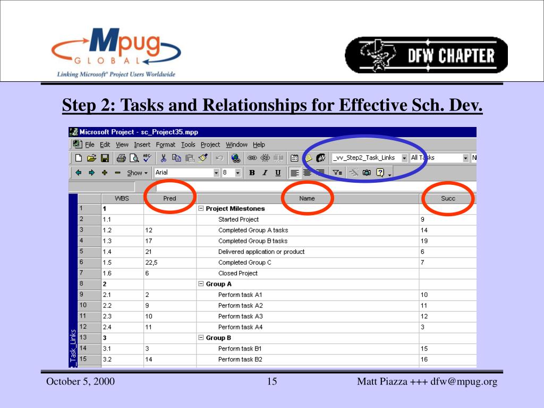Click the Help question mark icon
Viewport: 544px width, 408px height.
[380, 173]
